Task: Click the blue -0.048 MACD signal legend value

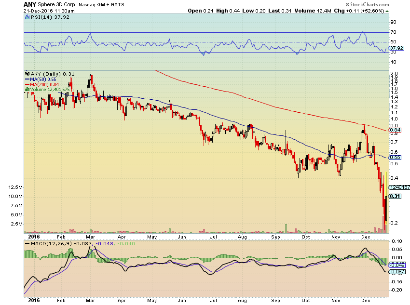Action: [x=104, y=244]
